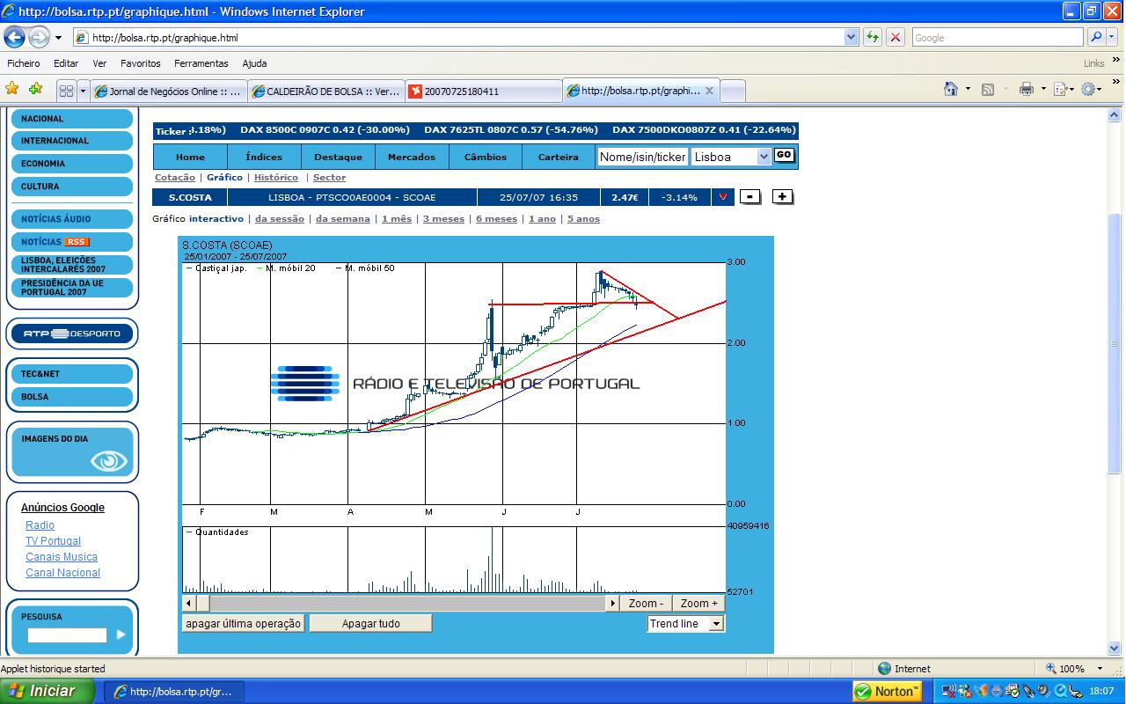Open the Quick Tabs grid icon
1126x704 pixels.
pyautogui.click(x=66, y=91)
